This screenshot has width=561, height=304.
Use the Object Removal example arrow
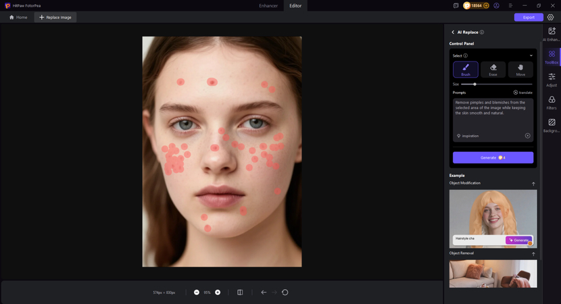[533, 254]
